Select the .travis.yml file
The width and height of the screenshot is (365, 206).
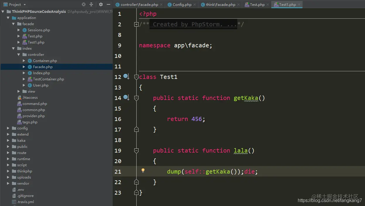point(25,202)
